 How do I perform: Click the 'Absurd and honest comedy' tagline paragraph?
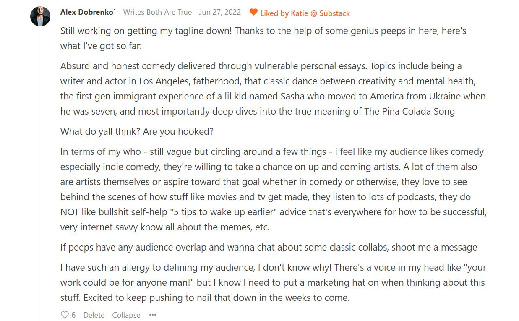[273, 89]
